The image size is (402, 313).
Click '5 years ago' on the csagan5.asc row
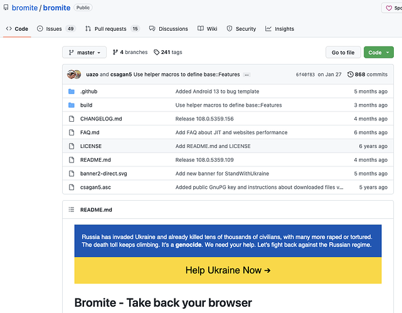pos(373,188)
